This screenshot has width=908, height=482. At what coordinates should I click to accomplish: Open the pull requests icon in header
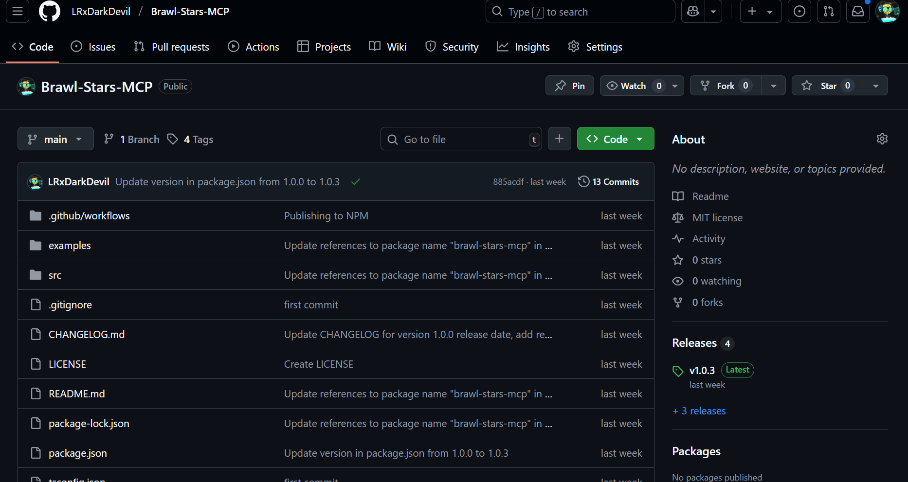[829, 11]
